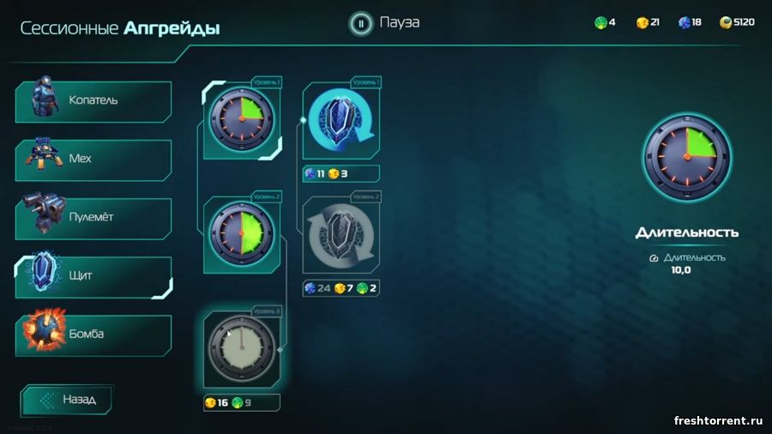
Task: Click the gold coin balance 5120
Action: pyautogui.click(x=737, y=22)
